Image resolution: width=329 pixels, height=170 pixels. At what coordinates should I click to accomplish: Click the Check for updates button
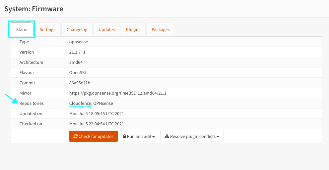tap(94, 136)
